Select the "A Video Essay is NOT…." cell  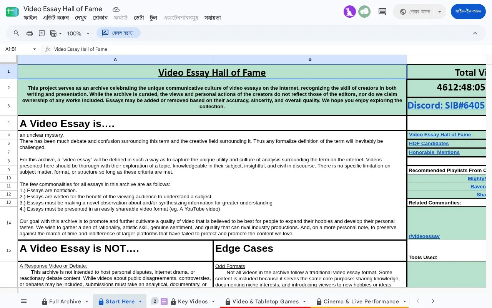point(115,251)
